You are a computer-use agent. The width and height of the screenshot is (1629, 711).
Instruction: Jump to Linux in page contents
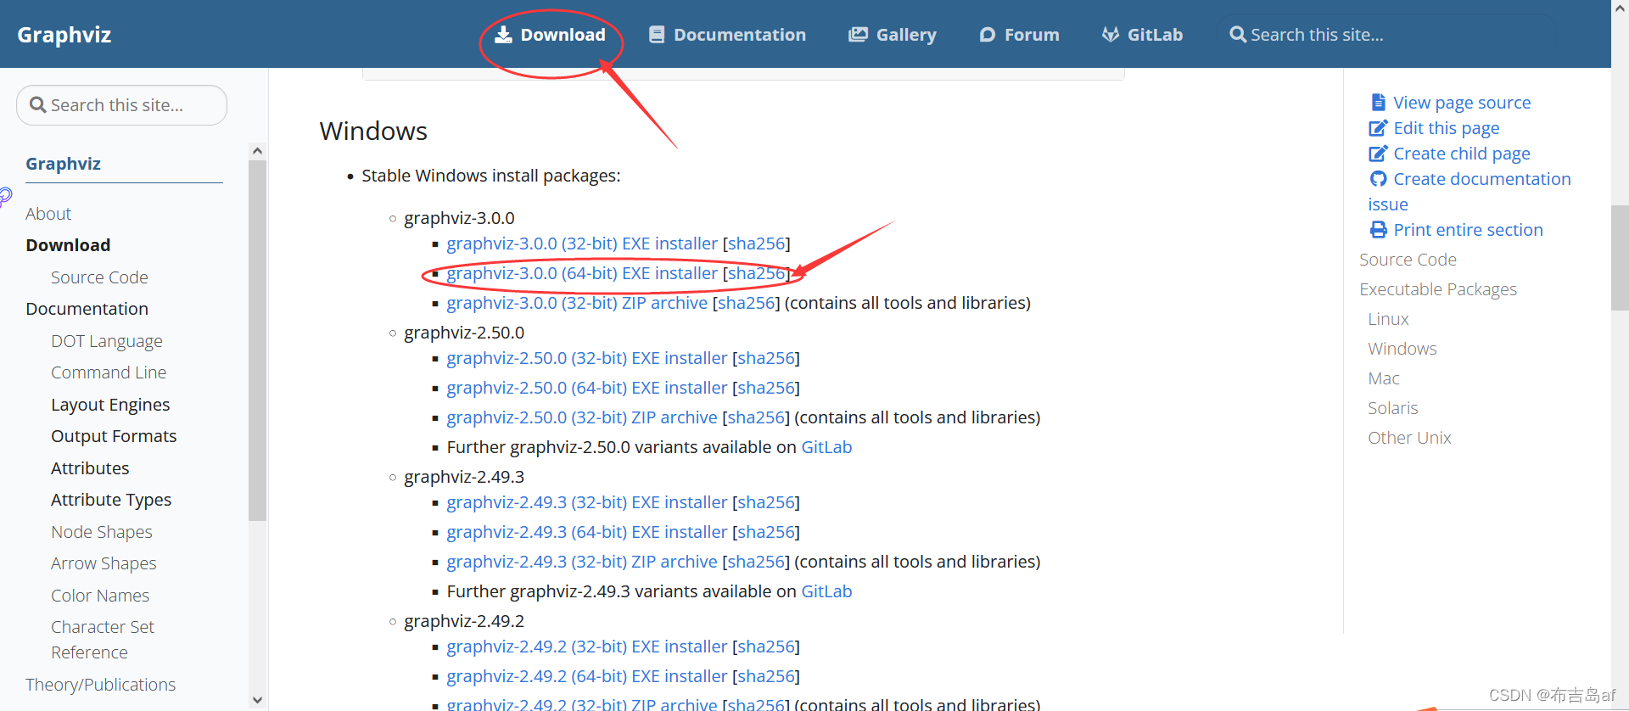[1388, 319]
